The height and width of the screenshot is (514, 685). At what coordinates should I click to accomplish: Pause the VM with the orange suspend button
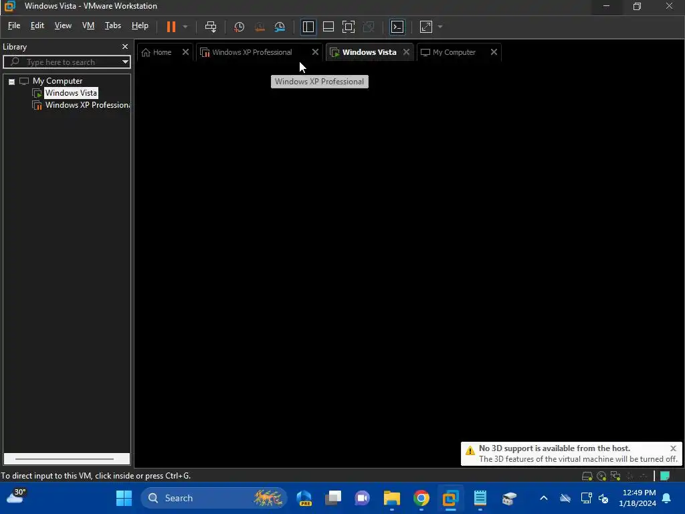pyautogui.click(x=171, y=27)
